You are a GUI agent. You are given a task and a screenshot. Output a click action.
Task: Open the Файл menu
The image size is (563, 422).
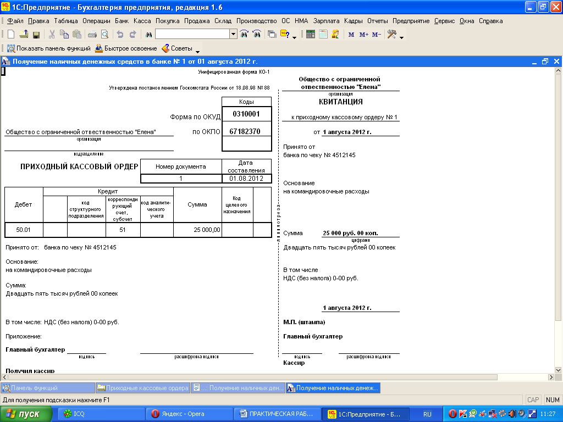pyautogui.click(x=15, y=21)
